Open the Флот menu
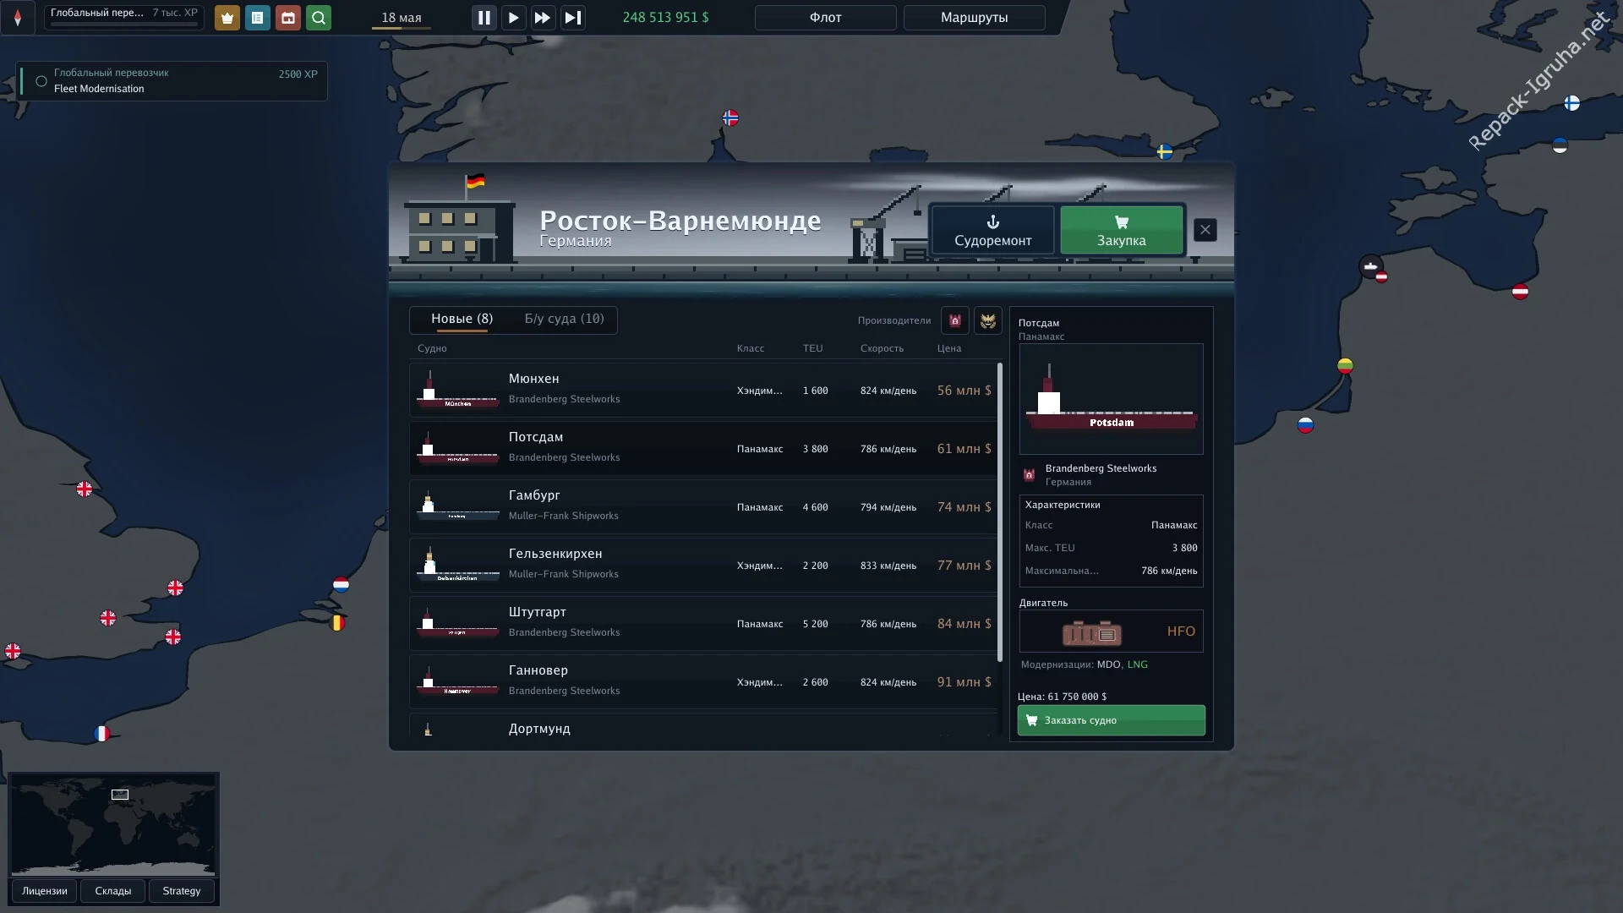The width and height of the screenshot is (1623, 913). coord(826,18)
